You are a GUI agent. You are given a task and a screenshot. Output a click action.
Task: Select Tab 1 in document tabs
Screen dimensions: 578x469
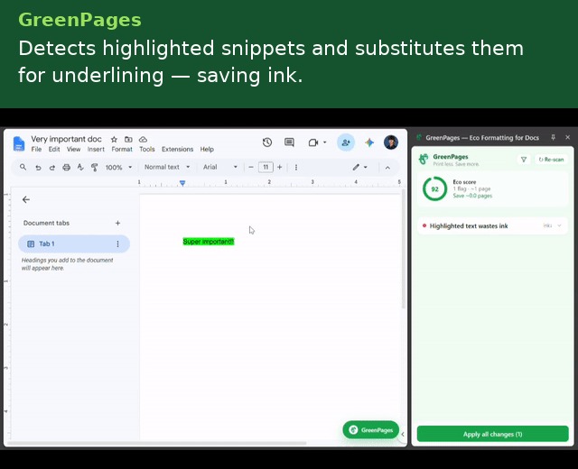[74, 244]
